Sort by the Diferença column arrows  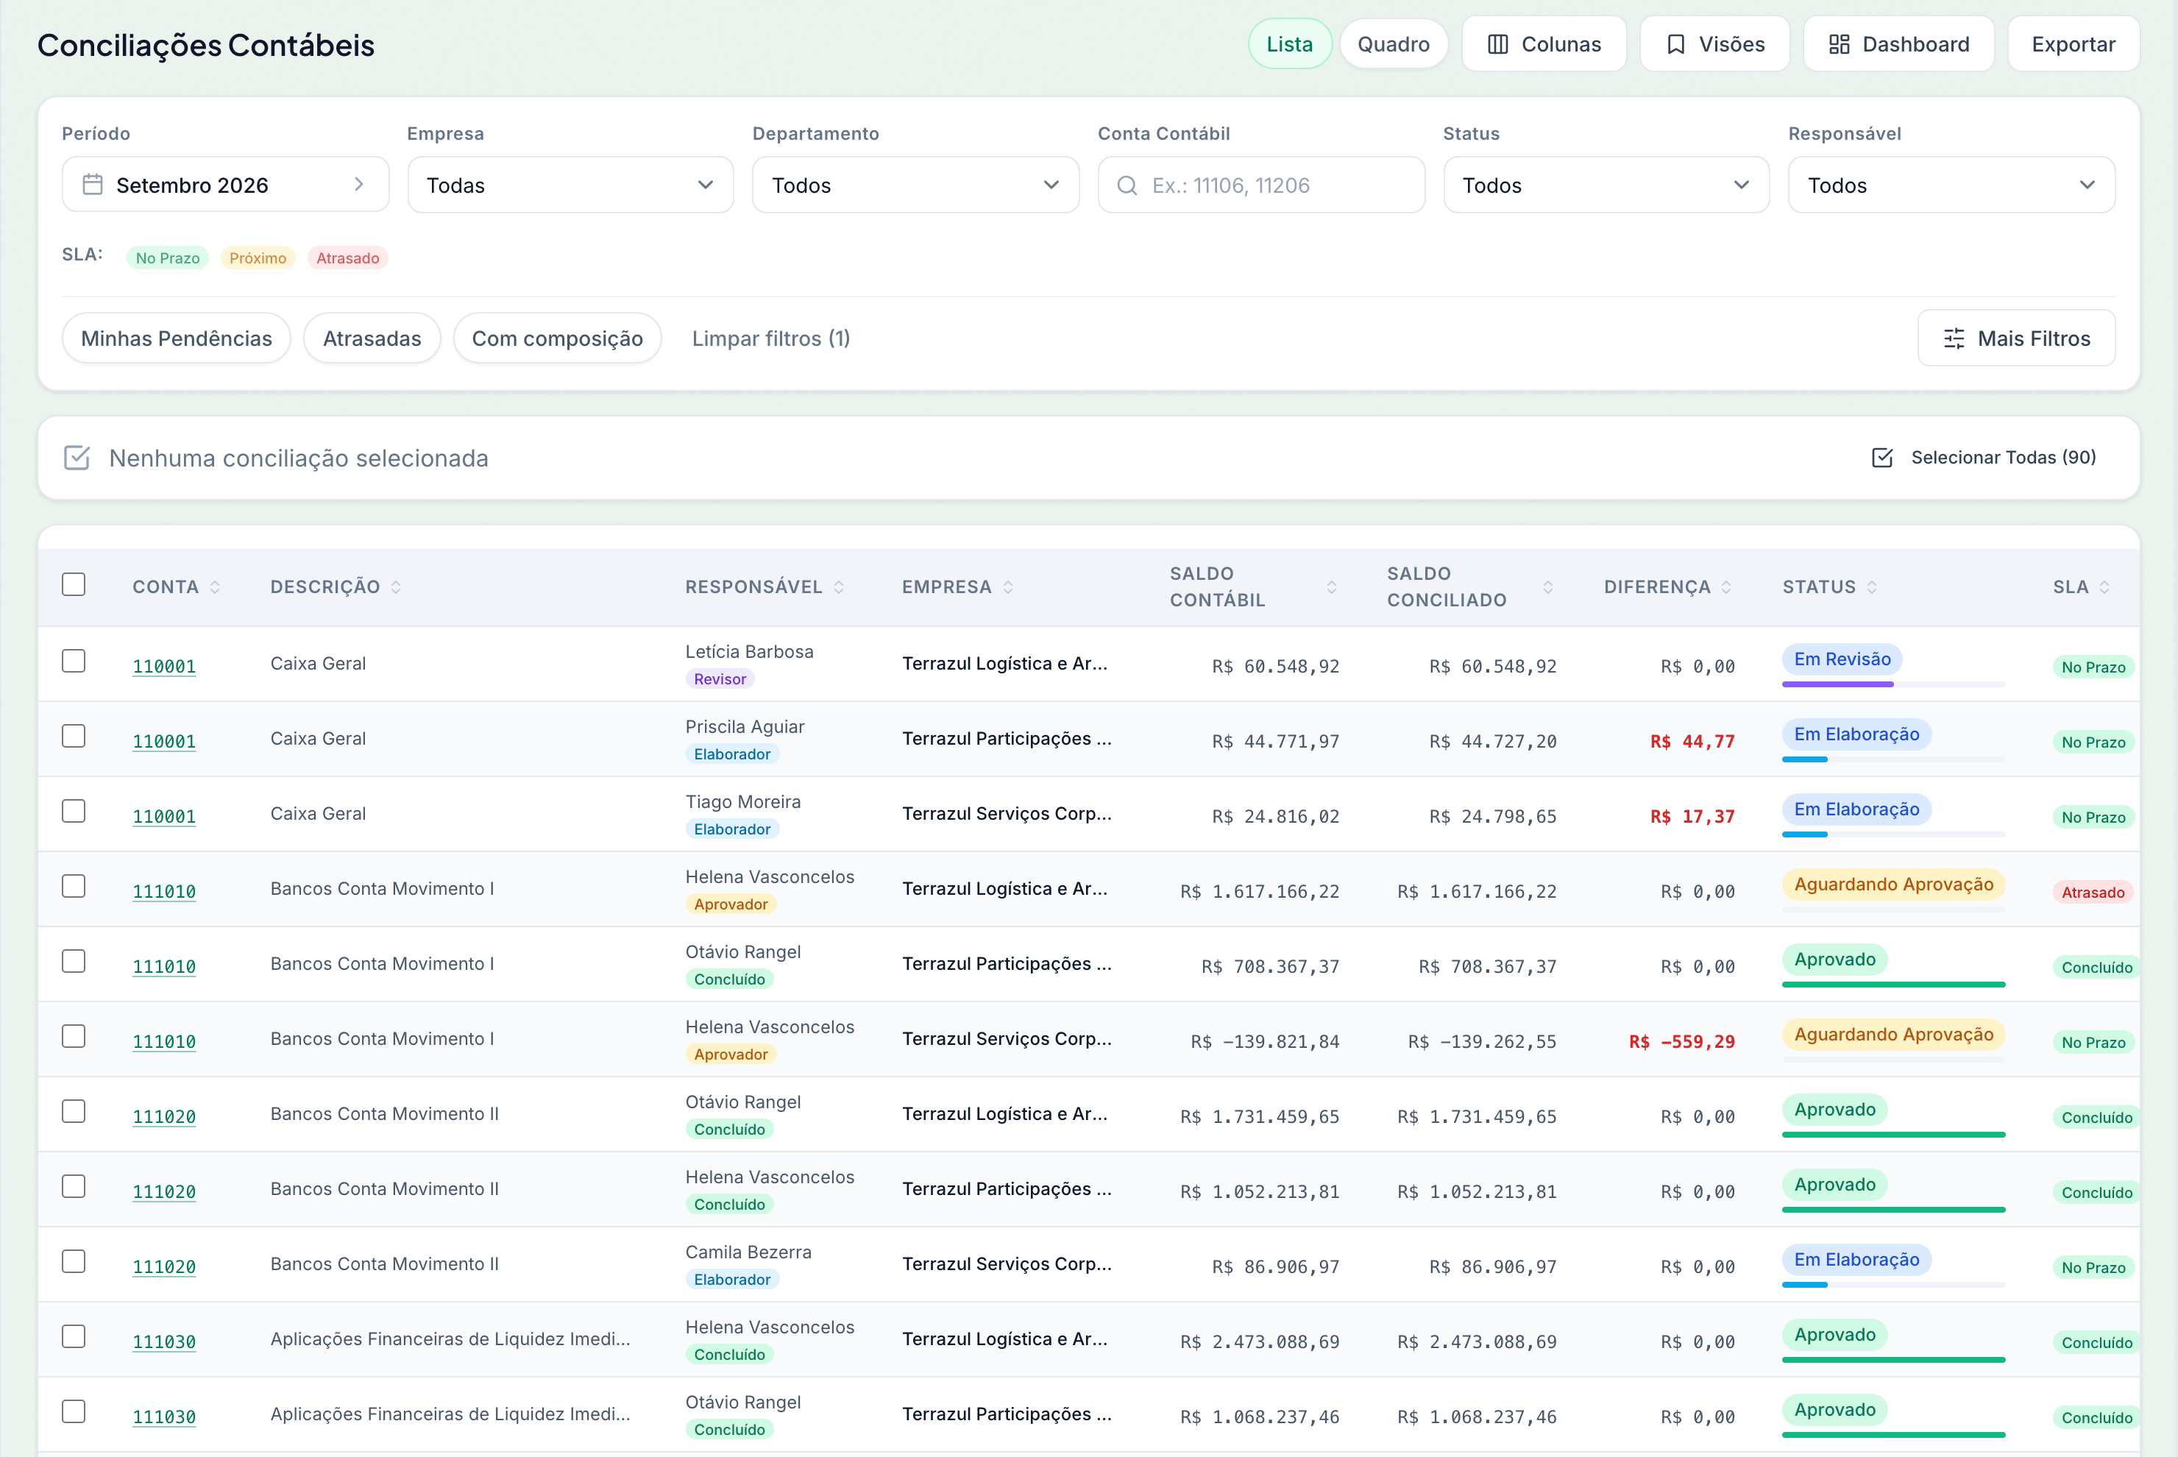pos(1726,587)
